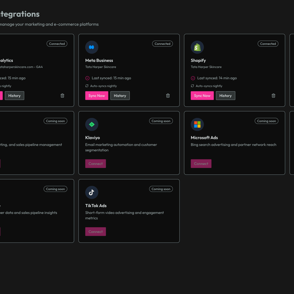294x294 pixels.
Task: Click Connect on the Klaviyo card
Action: coord(96,164)
